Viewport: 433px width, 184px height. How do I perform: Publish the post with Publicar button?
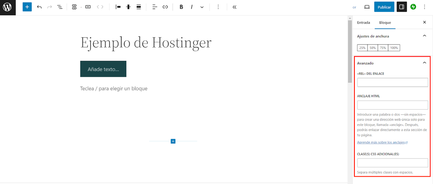point(384,7)
